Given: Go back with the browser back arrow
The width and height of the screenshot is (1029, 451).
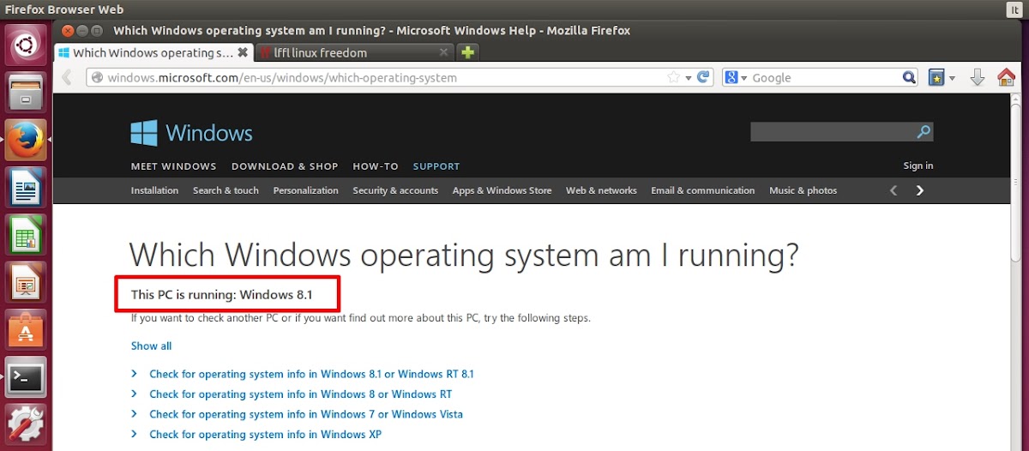Looking at the screenshot, I should [x=68, y=77].
